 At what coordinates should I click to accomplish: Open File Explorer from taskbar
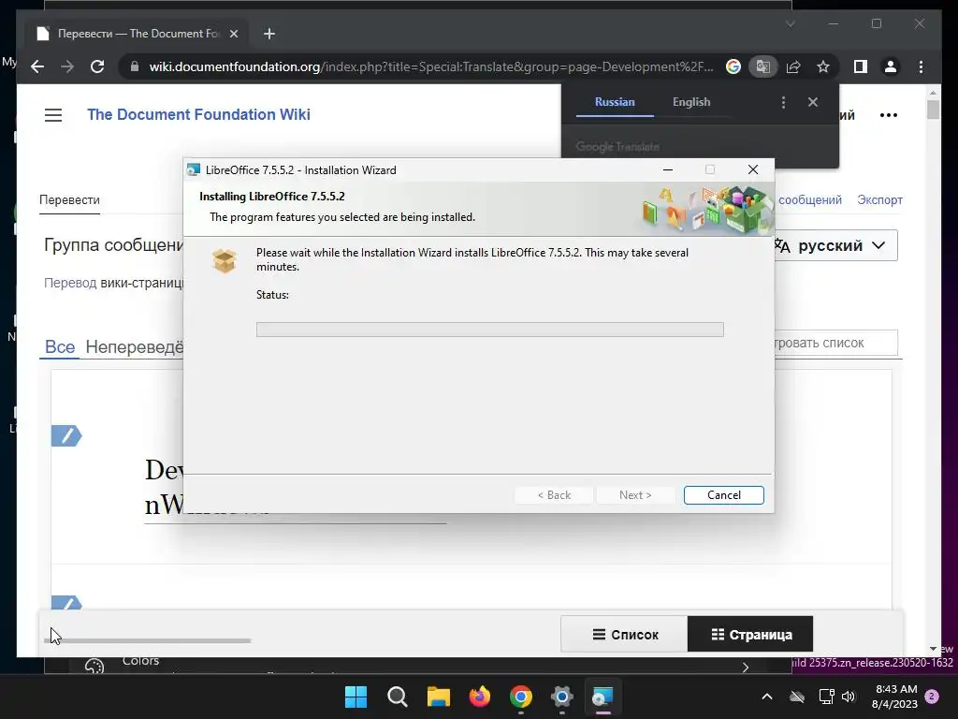(438, 697)
